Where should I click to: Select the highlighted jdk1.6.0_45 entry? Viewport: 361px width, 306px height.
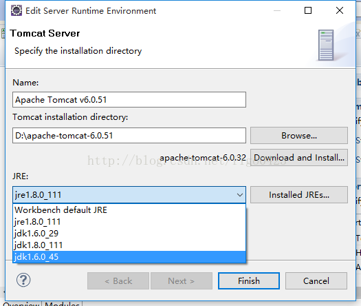click(129, 257)
